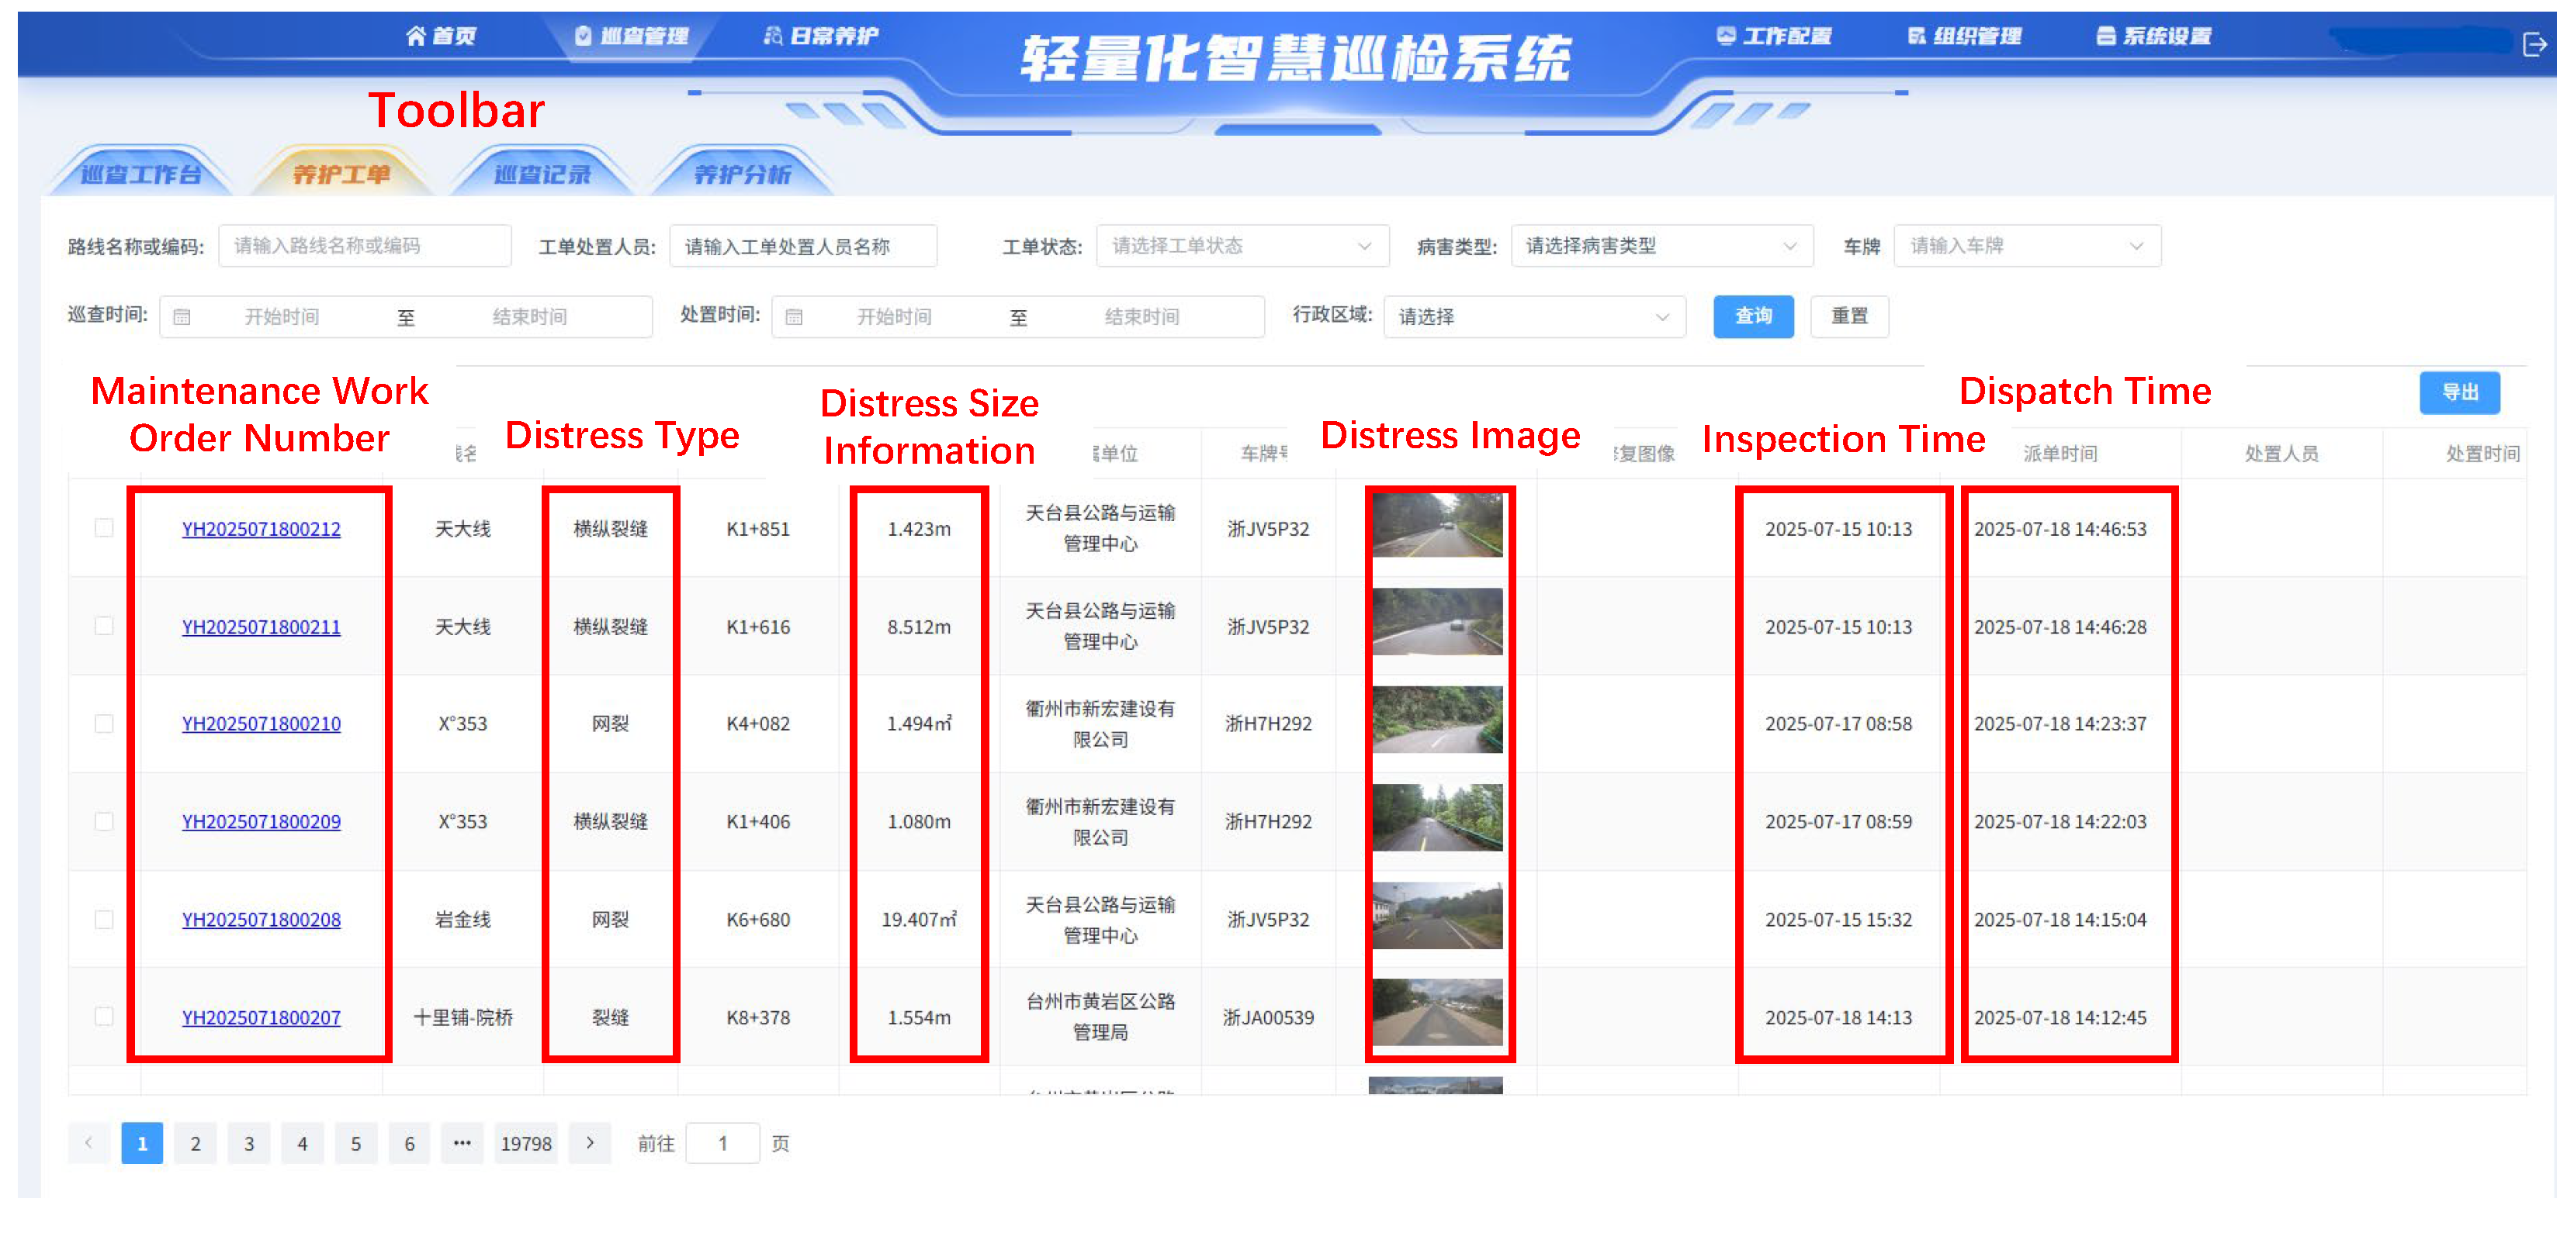
Task: Open 系统设置 in the top navigation
Action: click(2153, 36)
